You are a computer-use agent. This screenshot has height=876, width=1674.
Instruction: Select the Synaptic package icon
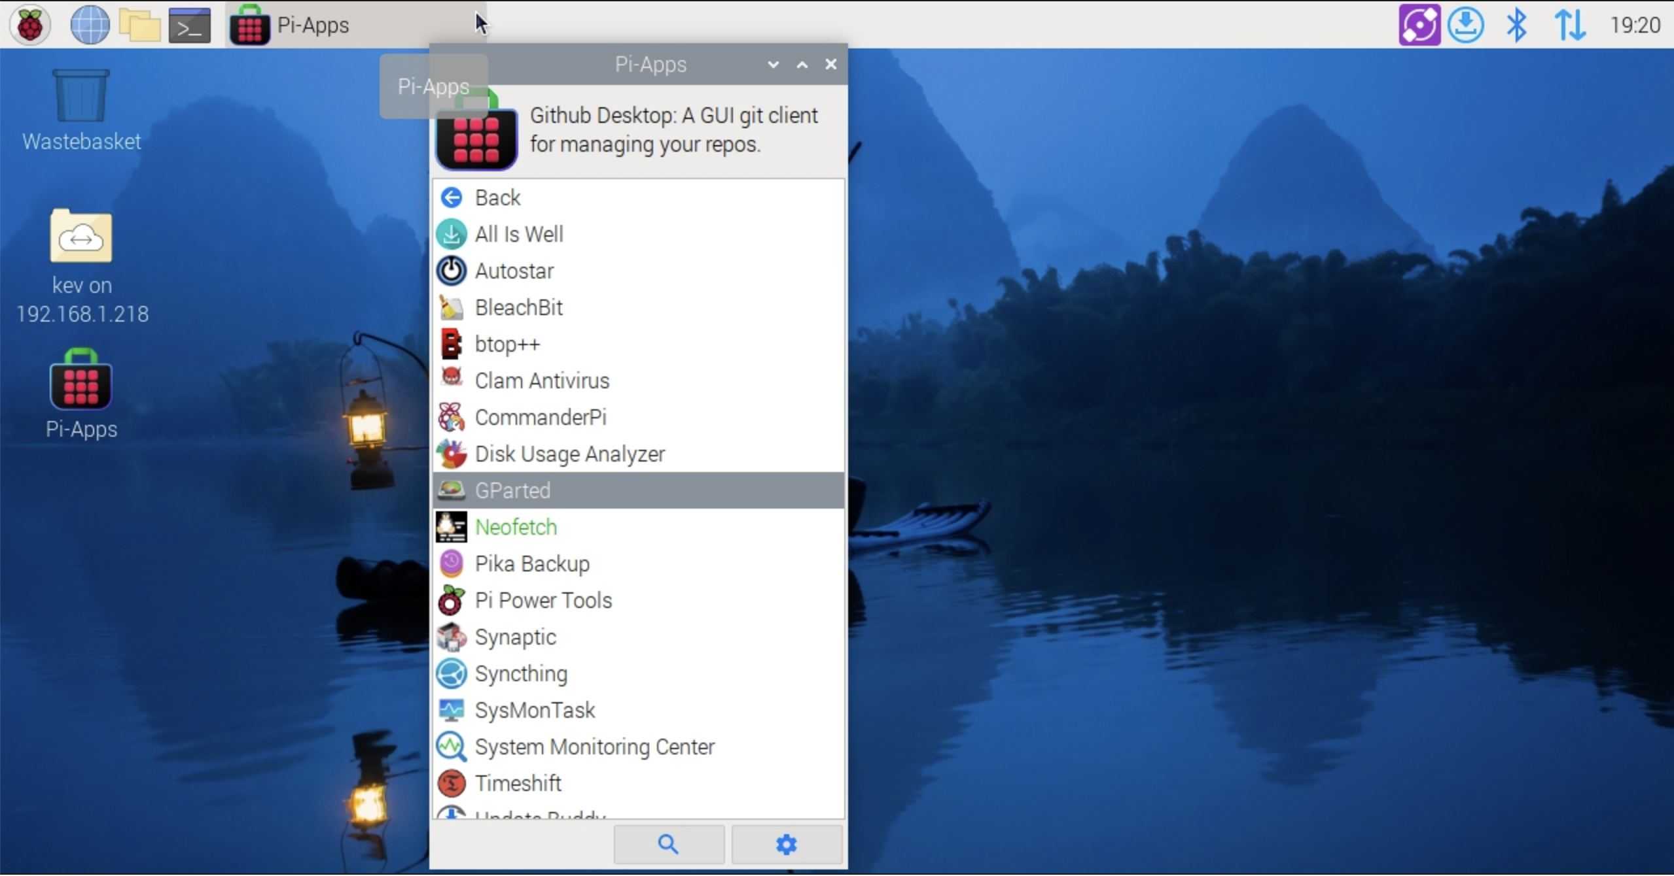452,637
